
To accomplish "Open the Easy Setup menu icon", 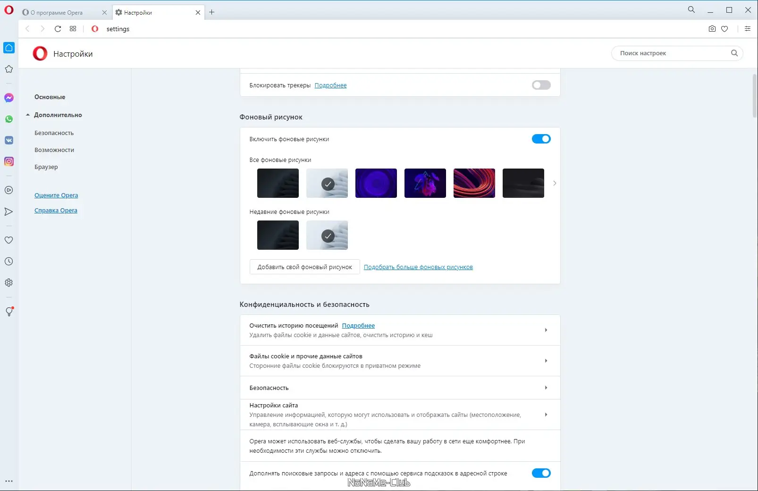I will (748, 29).
